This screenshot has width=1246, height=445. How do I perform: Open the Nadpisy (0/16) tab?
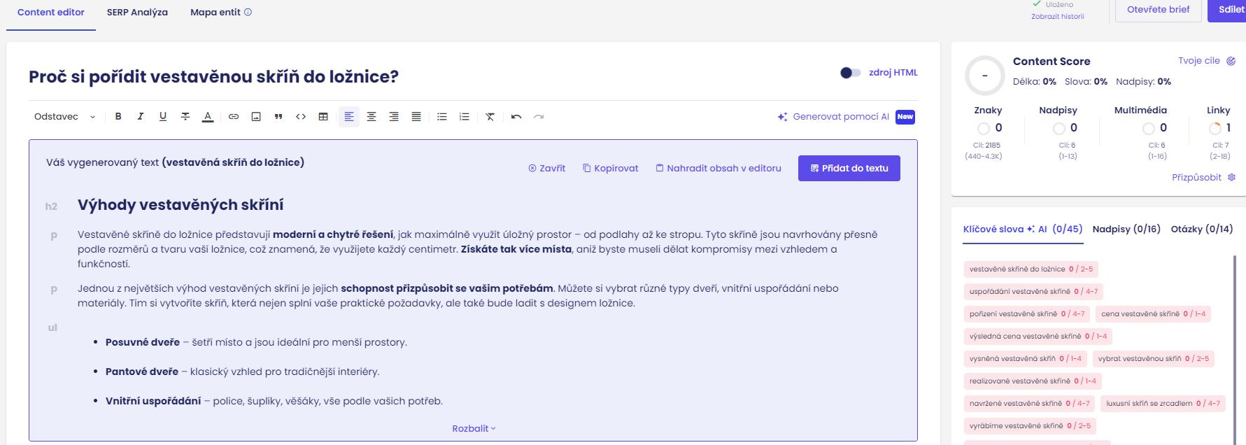pos(1126,229)
